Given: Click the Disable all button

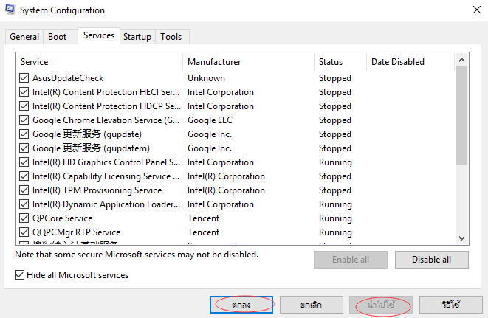Looking at the screenshot, I should tap(431, 260).
